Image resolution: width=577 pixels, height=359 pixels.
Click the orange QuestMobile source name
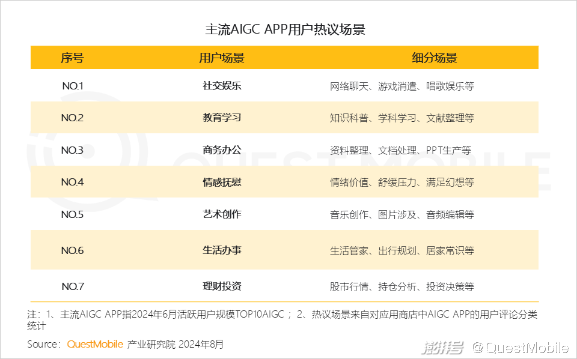click(x=95, y=344)
